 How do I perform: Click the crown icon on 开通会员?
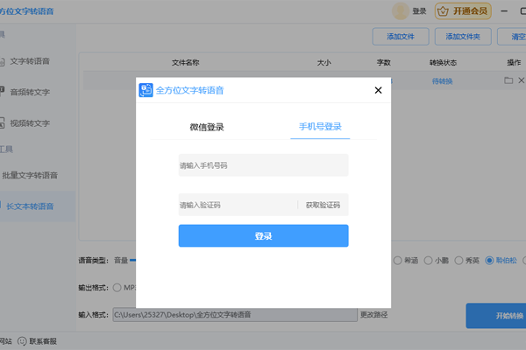pos(443,11)
